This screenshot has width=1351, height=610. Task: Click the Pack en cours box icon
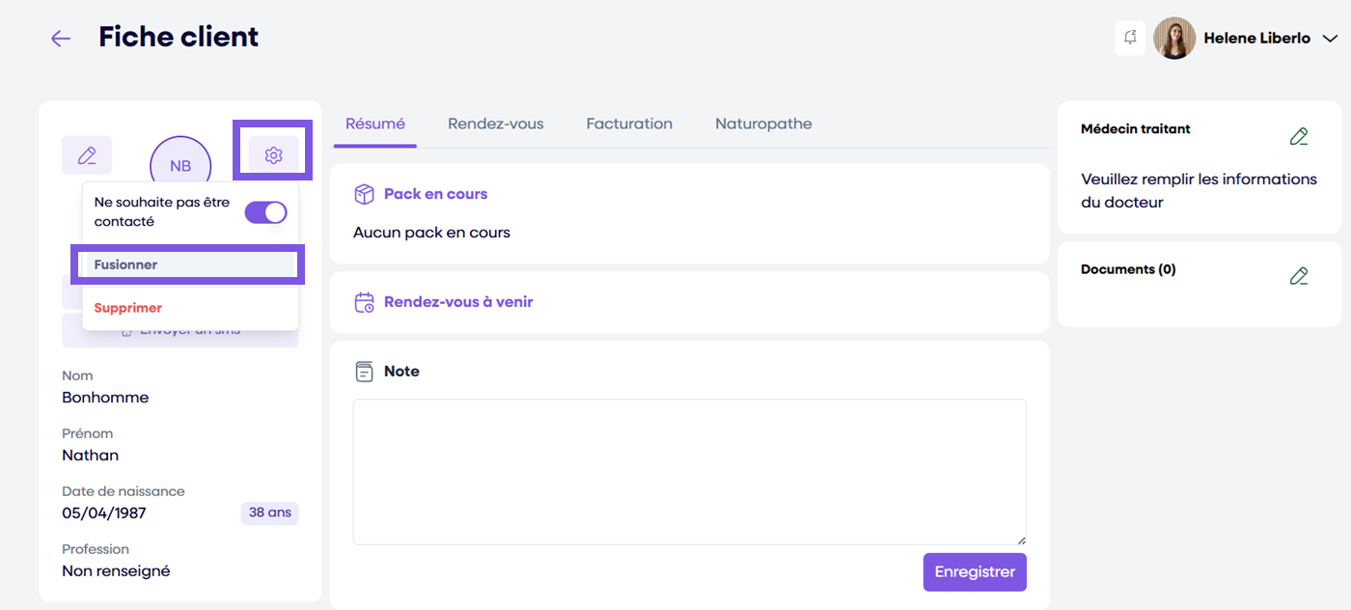click(364, 194)
